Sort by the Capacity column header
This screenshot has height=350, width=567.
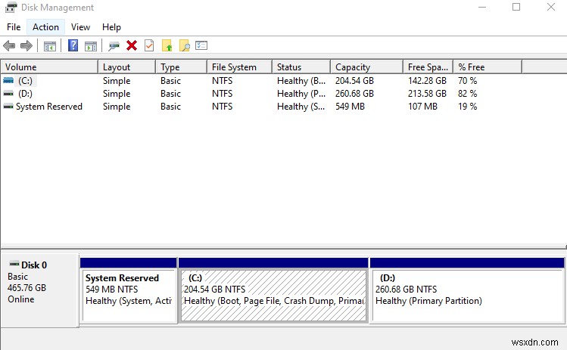coord(353,67)
